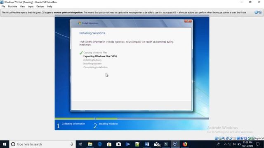Open Task View on the taskbar
Viewport: 264px width, 148px height.
pyautogui.click(x=80, y=144)
